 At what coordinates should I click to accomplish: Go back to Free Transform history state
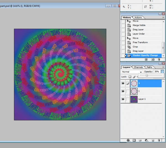[144, 43]
